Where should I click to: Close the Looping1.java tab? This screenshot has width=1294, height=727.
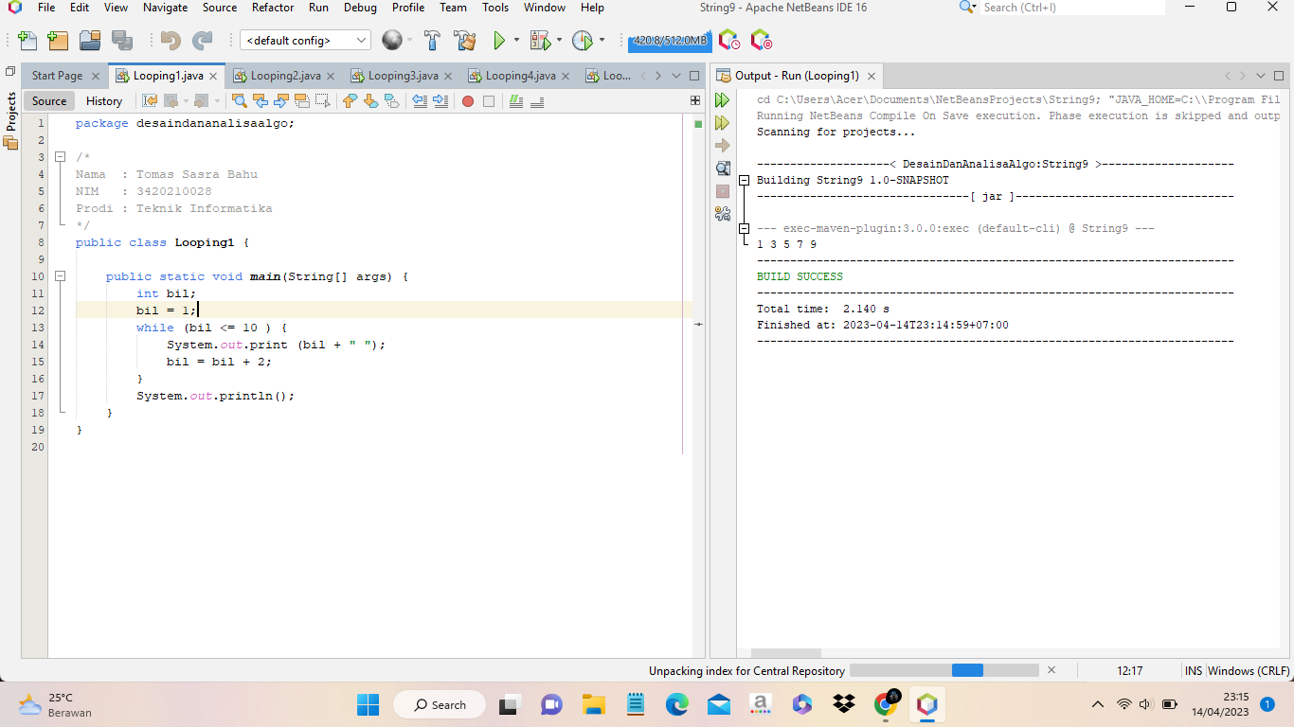point(213,76)
